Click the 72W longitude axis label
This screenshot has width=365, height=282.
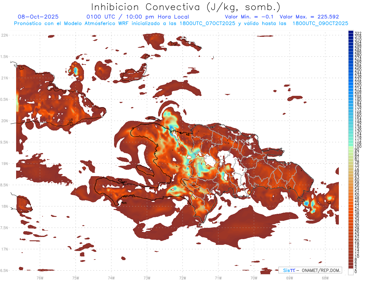click(182, 278)
